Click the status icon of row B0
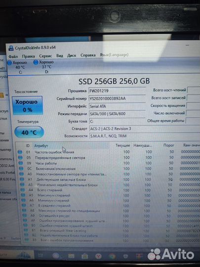The height and width of the screenshot is (267, 200). (x=25, y=225)
